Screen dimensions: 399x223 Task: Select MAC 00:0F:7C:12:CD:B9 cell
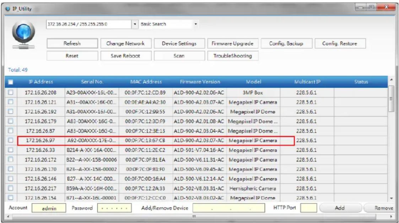[146, 93]
